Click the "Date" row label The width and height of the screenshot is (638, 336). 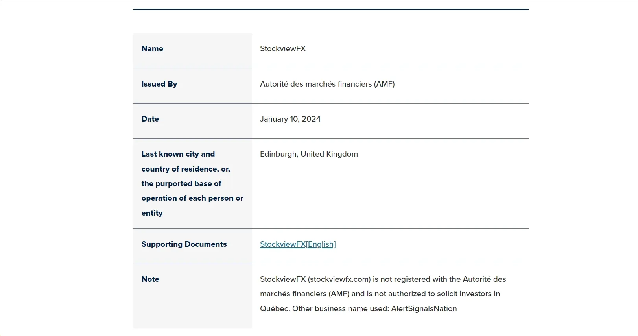tap(150, 119)
